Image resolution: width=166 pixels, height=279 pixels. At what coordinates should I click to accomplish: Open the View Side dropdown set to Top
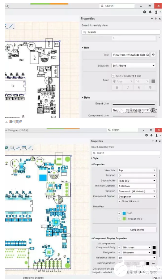coord(137,170)
